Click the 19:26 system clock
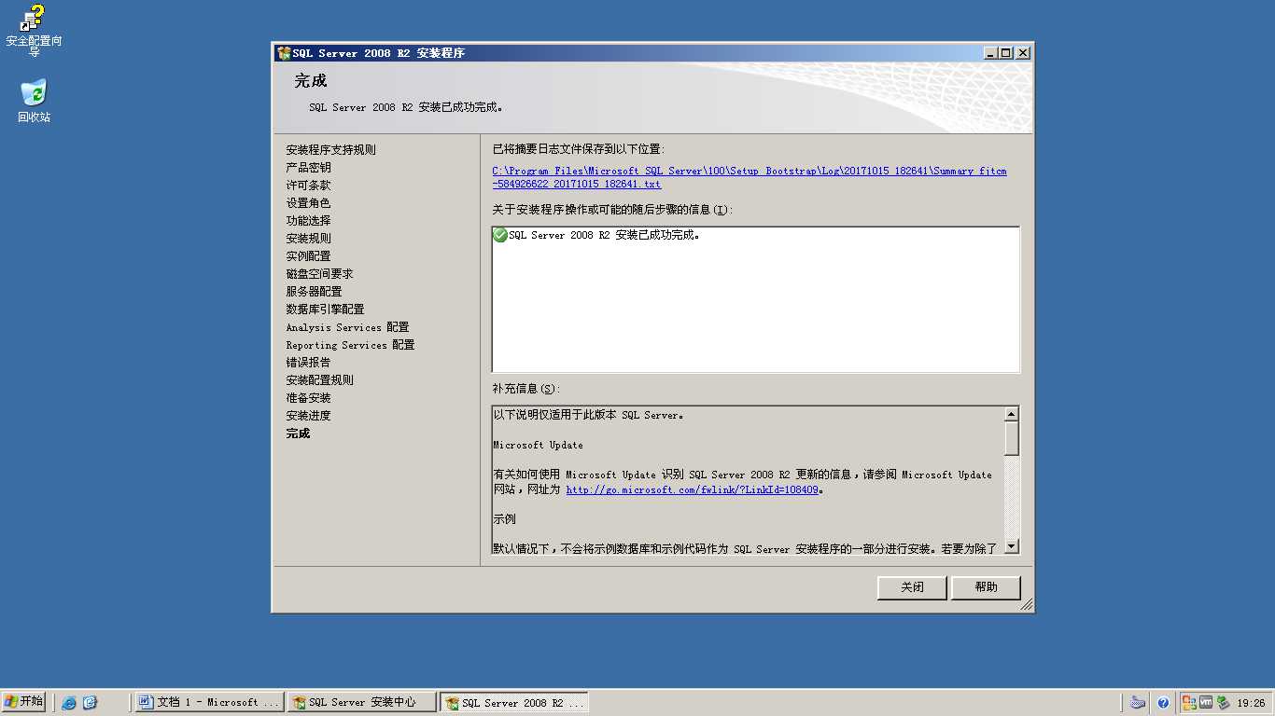1275x716 pixels. point(1251,704)
